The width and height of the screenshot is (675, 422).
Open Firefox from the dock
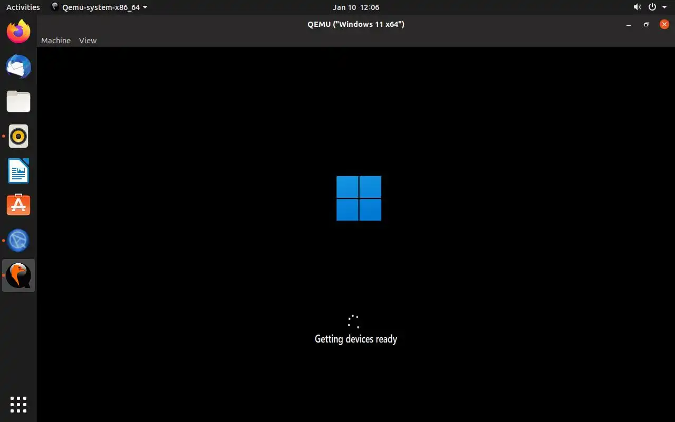pyautogui.click(x=18, y=32)
